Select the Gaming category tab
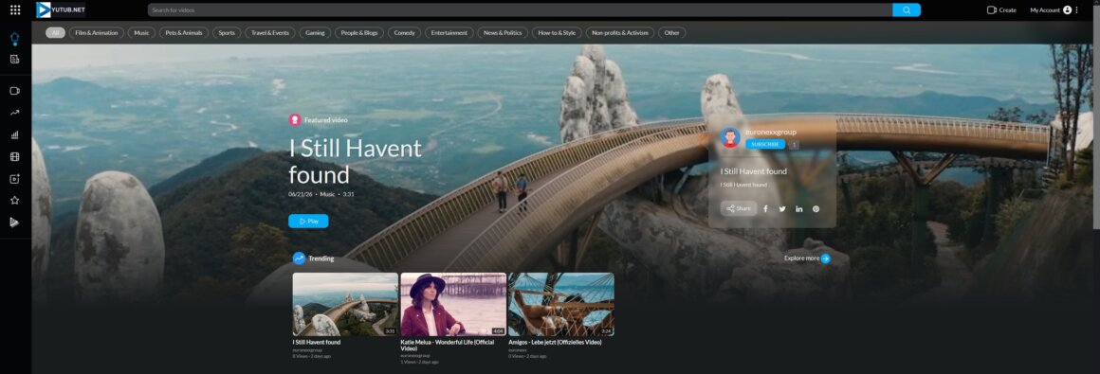Screen dimensions: 1100x374 (x=315, y=33)
